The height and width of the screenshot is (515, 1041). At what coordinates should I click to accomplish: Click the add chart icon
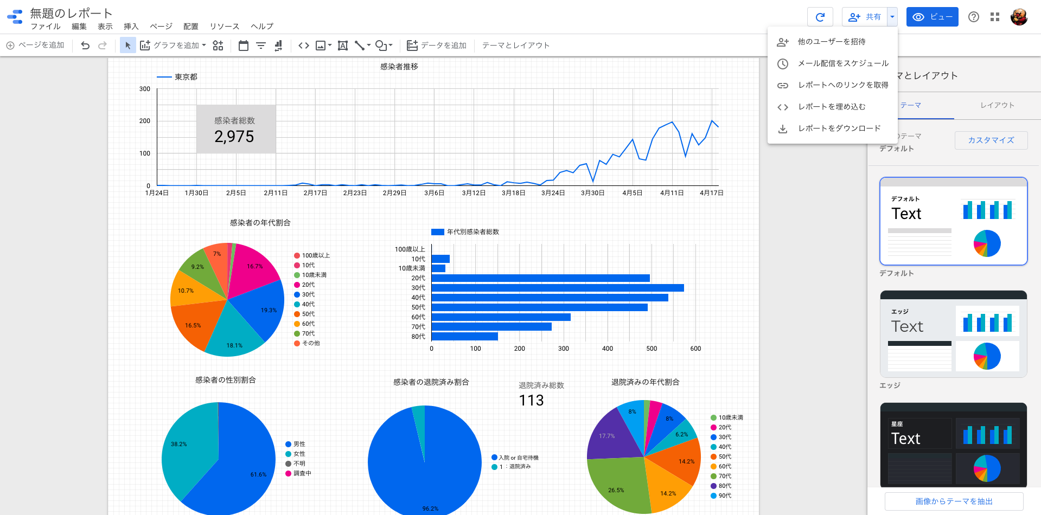click(145, 46)
